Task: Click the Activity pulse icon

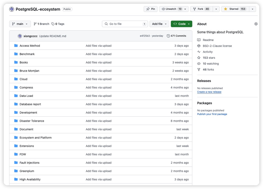Action: [199, 52]
